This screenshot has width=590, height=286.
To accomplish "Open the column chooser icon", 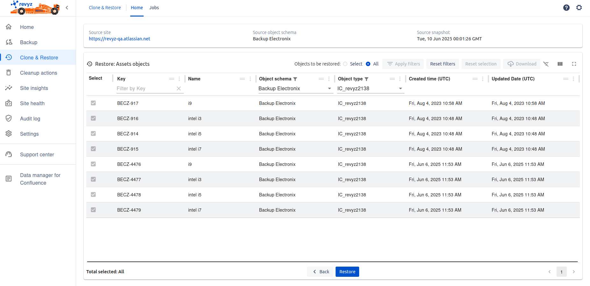I will pos(560,64).
